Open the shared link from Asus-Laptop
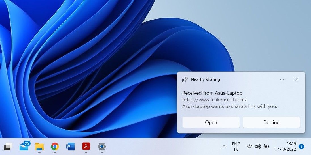This screenshot has width=311, height=155. coord(211,122)
